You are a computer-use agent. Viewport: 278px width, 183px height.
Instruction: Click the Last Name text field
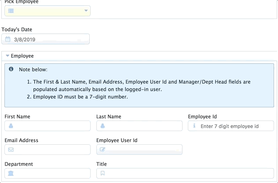(x=139, y=126)
